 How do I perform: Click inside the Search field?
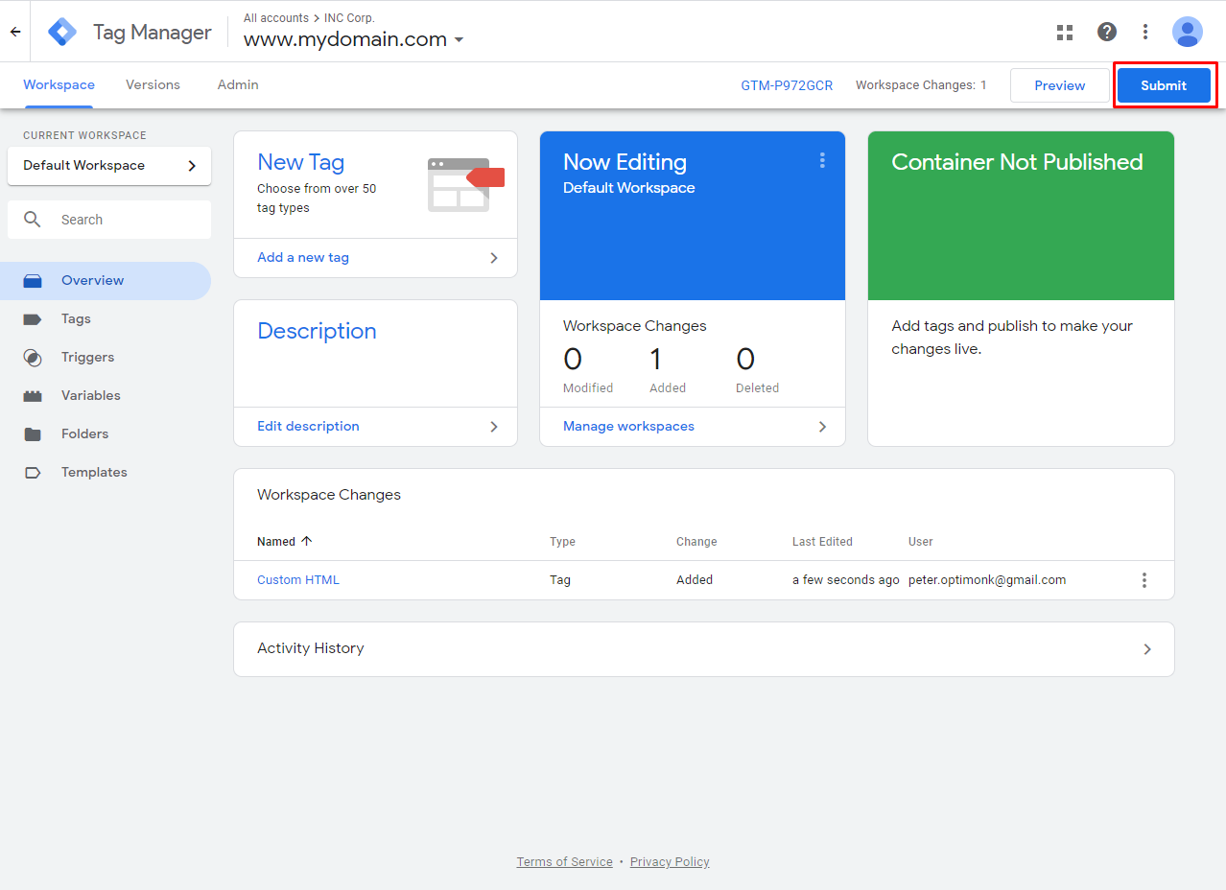click(109, 220)
